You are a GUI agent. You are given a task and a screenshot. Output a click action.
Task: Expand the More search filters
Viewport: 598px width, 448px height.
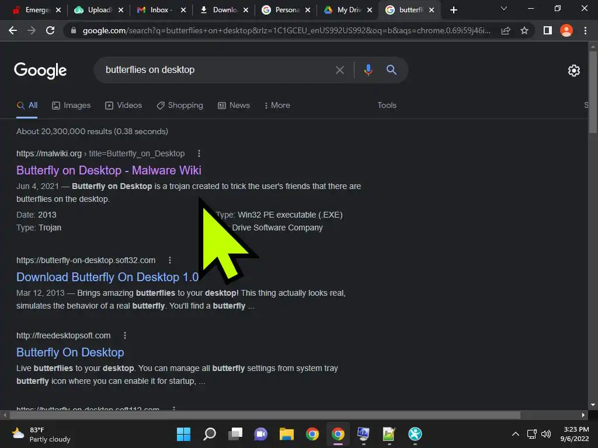[x=277, y=105]
